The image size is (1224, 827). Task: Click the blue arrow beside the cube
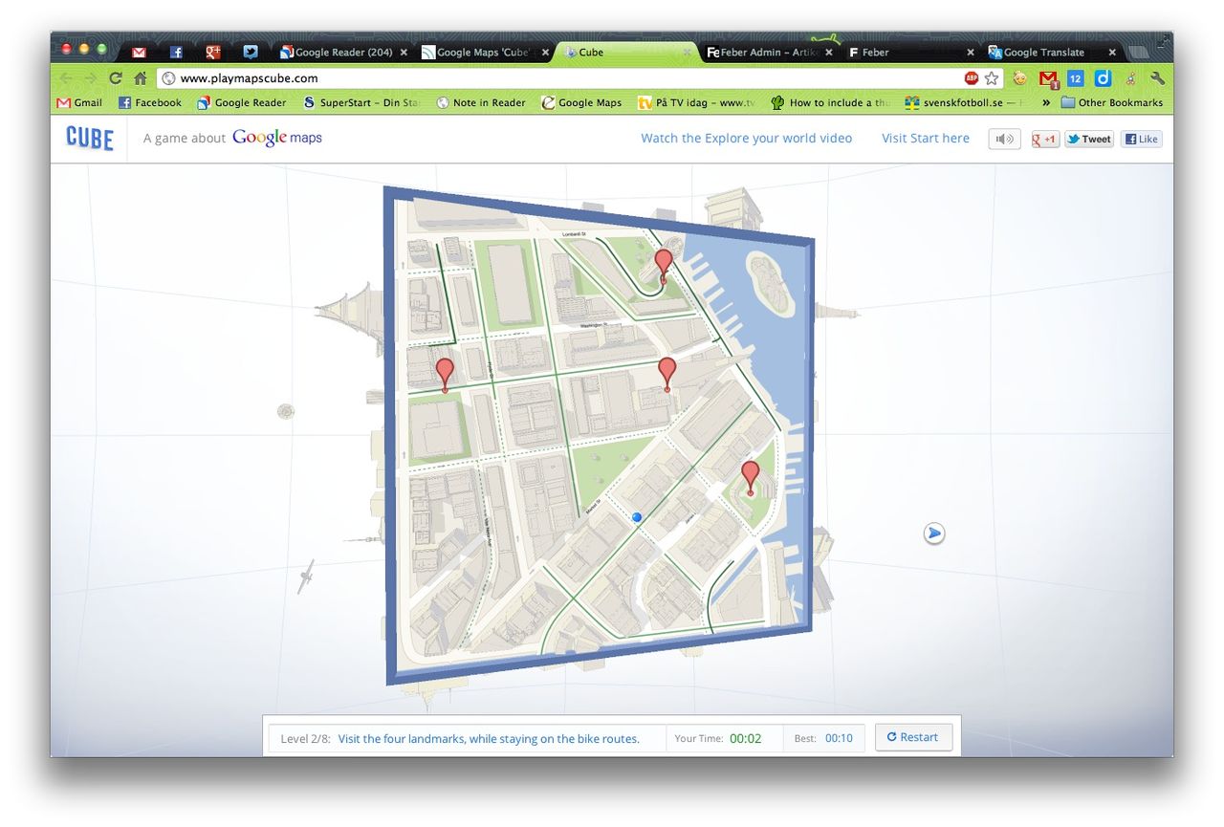coord(934,533)
